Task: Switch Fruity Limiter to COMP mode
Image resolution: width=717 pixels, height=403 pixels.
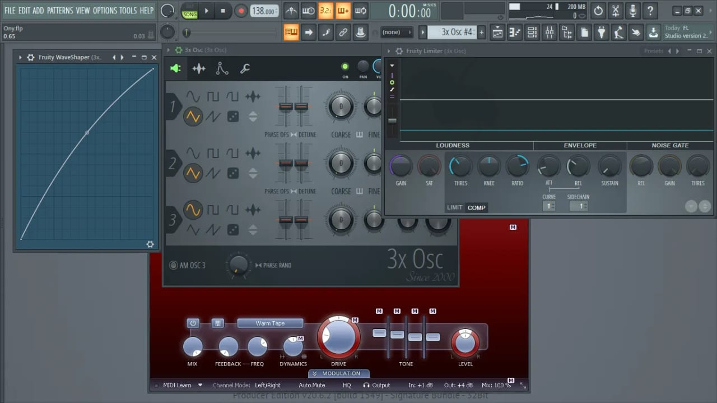Action: pos(477,207)
